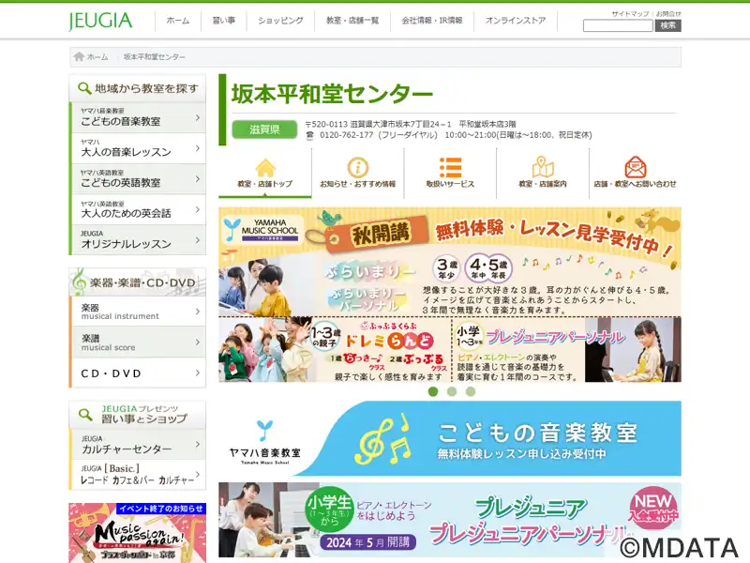Viewport: 750px width, 563px height.
Task: Expand こどもの音楽教室 arrow
Action: [x=198, y=117]
